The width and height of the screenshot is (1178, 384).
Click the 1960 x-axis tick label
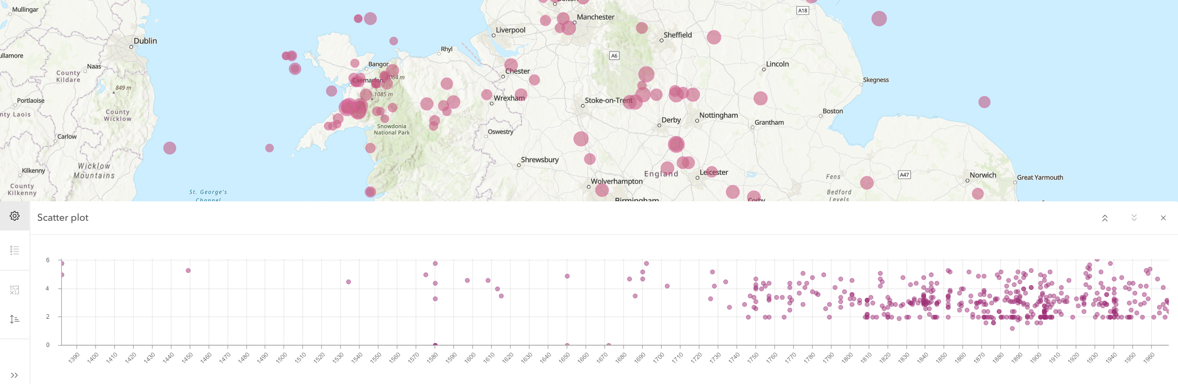1149,358
